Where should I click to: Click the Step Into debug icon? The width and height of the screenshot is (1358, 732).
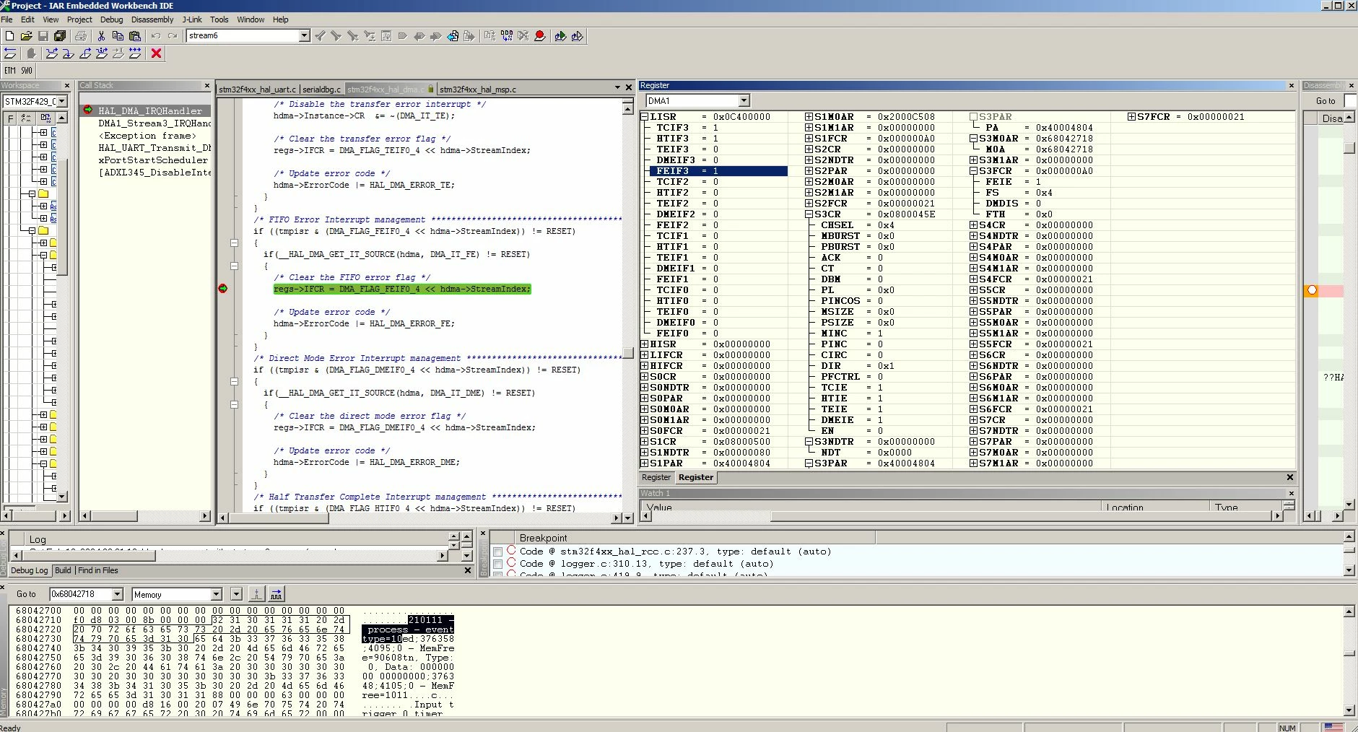(69, 53)
